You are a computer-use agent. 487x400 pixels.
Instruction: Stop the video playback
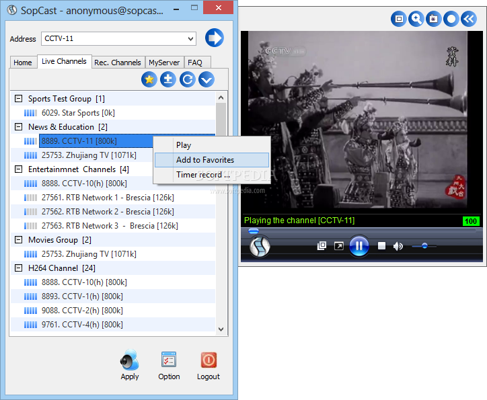point(381,246)
